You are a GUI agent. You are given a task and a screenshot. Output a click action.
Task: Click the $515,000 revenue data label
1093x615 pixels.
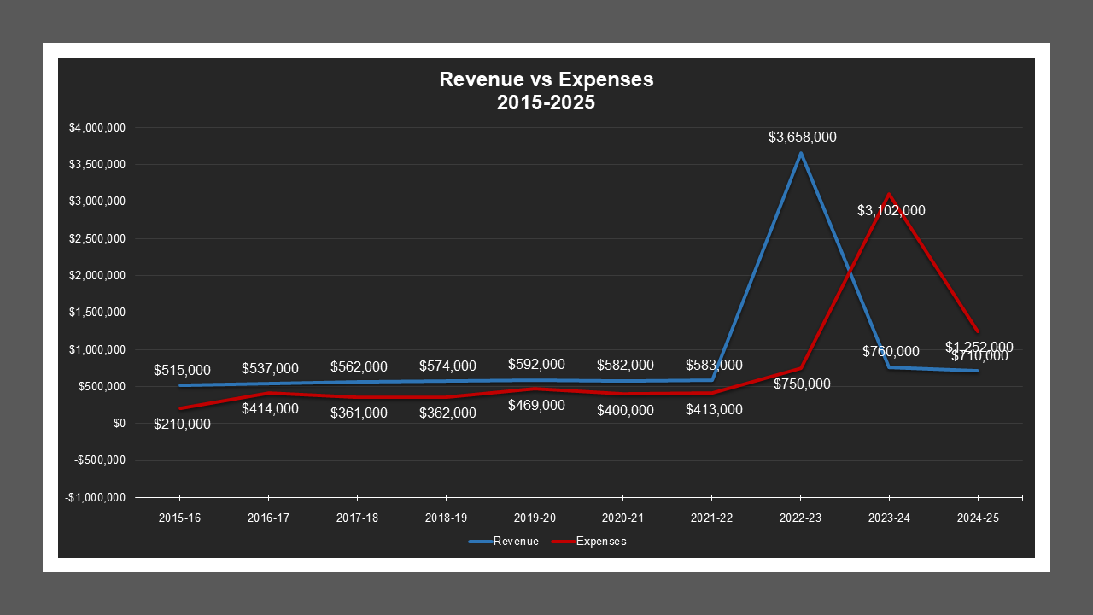click(x=182, y=371)
